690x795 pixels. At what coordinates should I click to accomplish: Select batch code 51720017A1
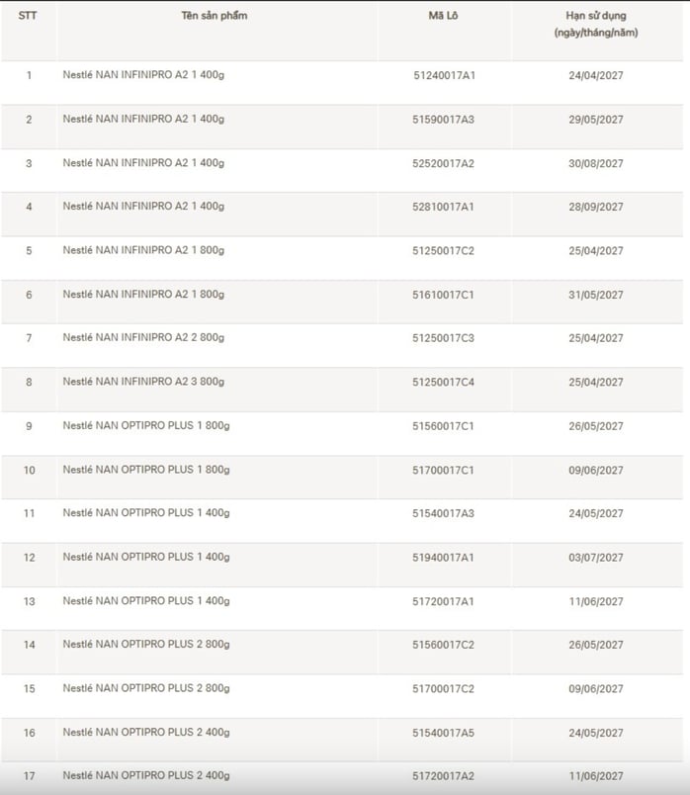(x=444, y=601)
